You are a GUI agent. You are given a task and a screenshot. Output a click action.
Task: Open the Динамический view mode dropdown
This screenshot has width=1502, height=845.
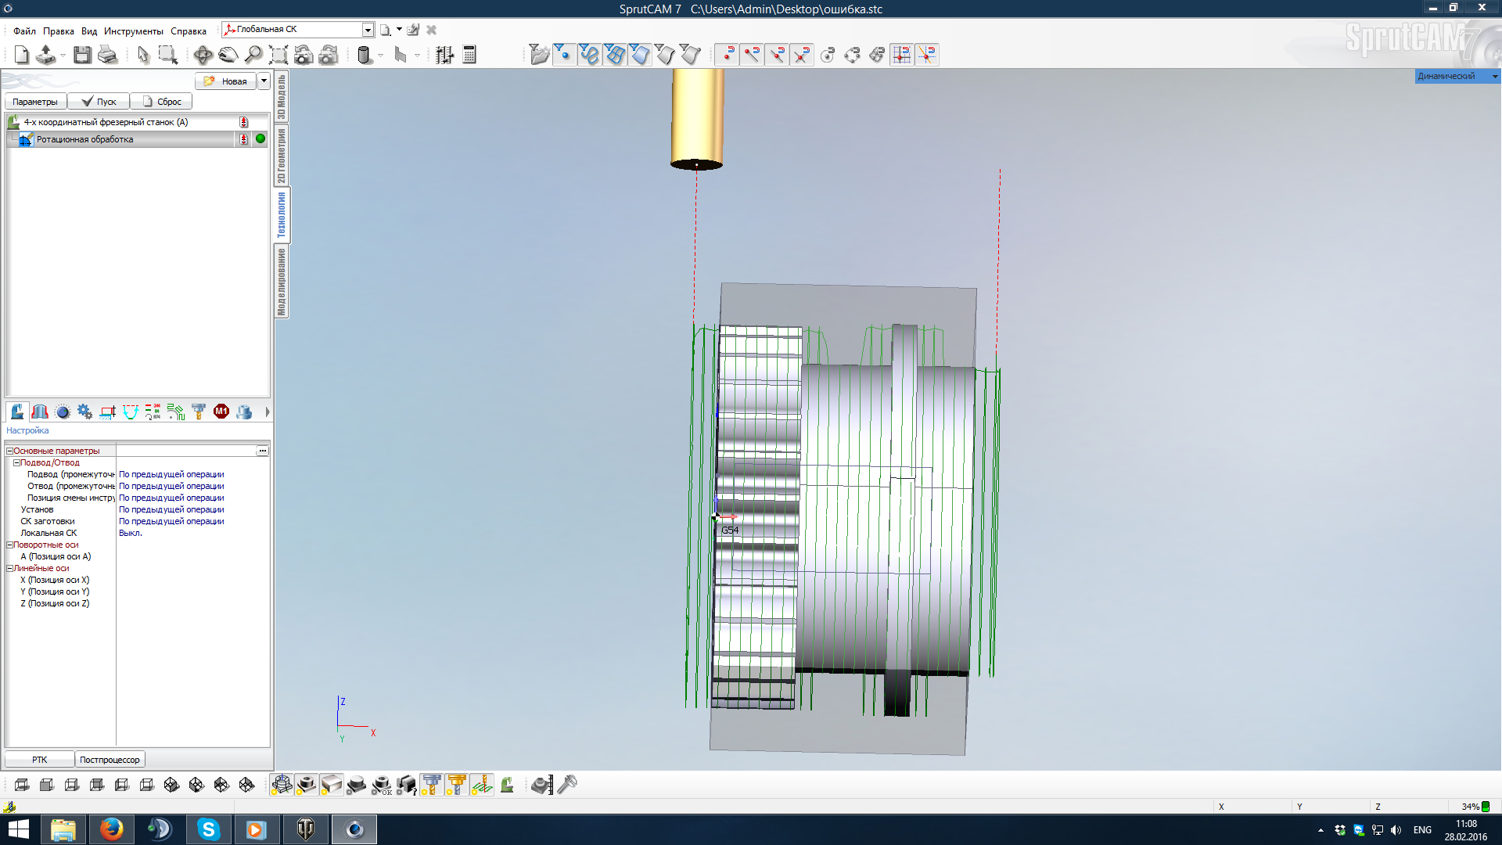tap(1495, 76)
